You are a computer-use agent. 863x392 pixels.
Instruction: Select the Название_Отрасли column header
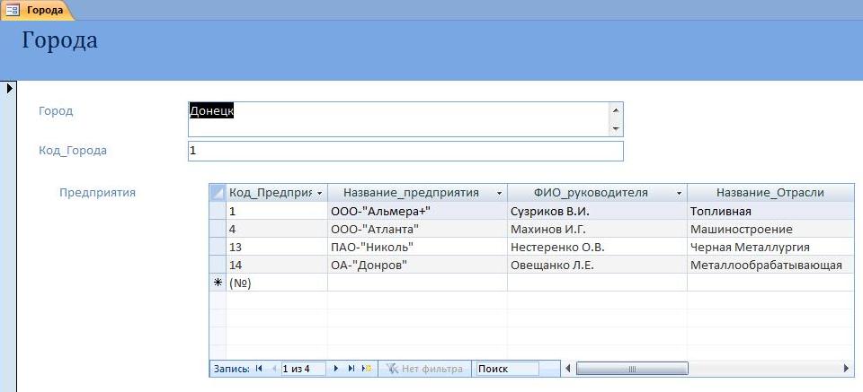click(x=770, y=193)
